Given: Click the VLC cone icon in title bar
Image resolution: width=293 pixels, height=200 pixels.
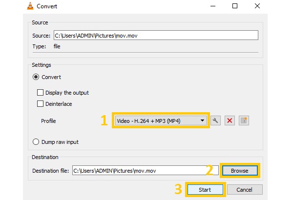Looking at the screenshot, I should (x=30, y=6).
